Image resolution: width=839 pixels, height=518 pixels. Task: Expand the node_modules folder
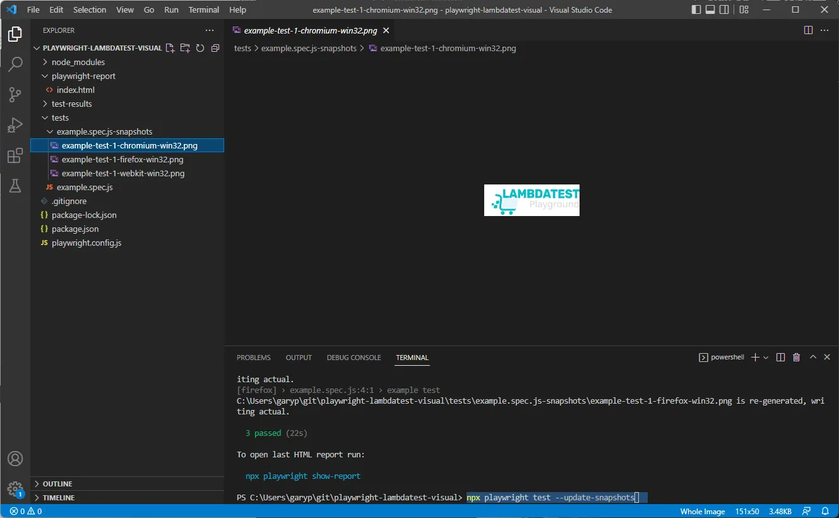[x=78, y=62]
